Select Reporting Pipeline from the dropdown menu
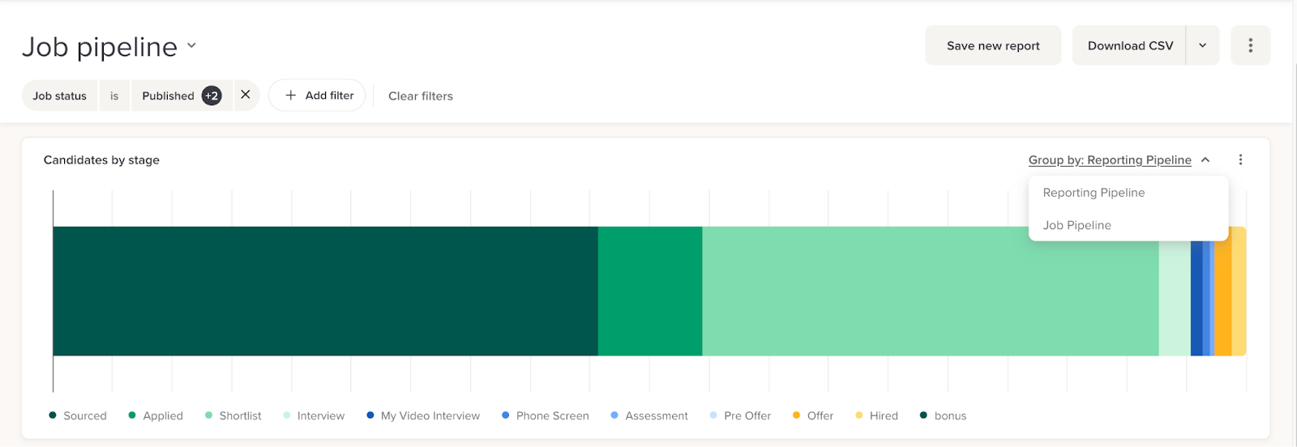This screenshot has height=447, width=1297. click(x=1094, y=193)
